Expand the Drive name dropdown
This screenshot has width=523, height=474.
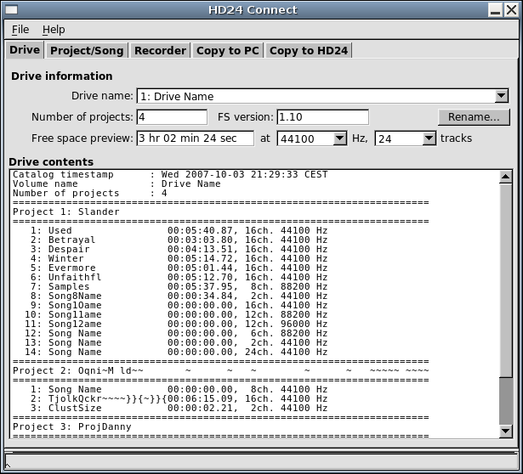click(501, 96)
